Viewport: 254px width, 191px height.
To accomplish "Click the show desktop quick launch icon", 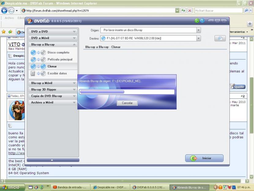I will tap(31, 187).
